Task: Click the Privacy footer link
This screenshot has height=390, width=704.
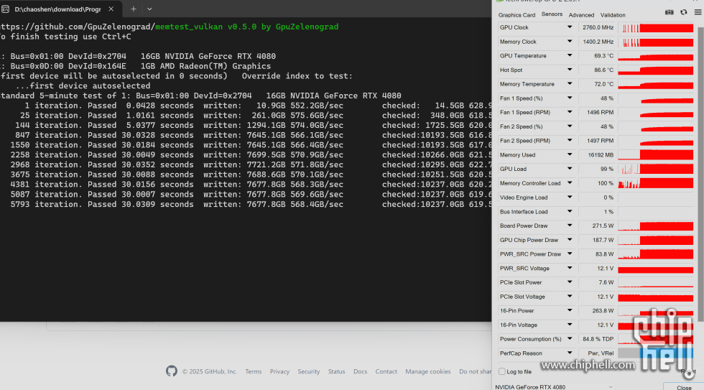Action: [x=279, y=371]
